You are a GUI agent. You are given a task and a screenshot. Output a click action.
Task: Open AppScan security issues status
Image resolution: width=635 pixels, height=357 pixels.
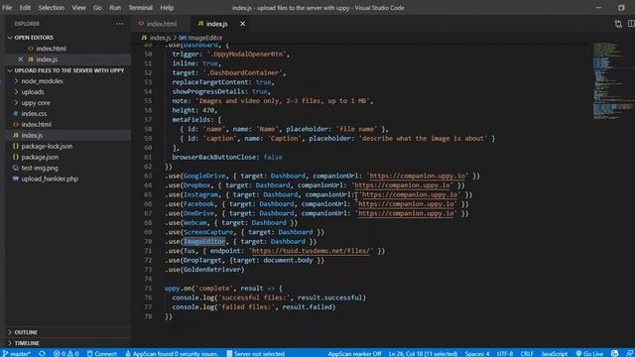click(172, 353)
